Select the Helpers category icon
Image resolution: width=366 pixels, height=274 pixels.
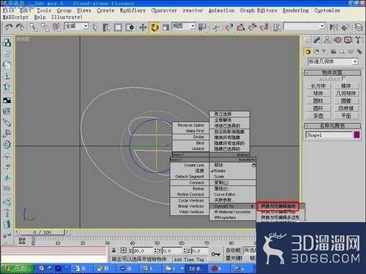[342, 52]
